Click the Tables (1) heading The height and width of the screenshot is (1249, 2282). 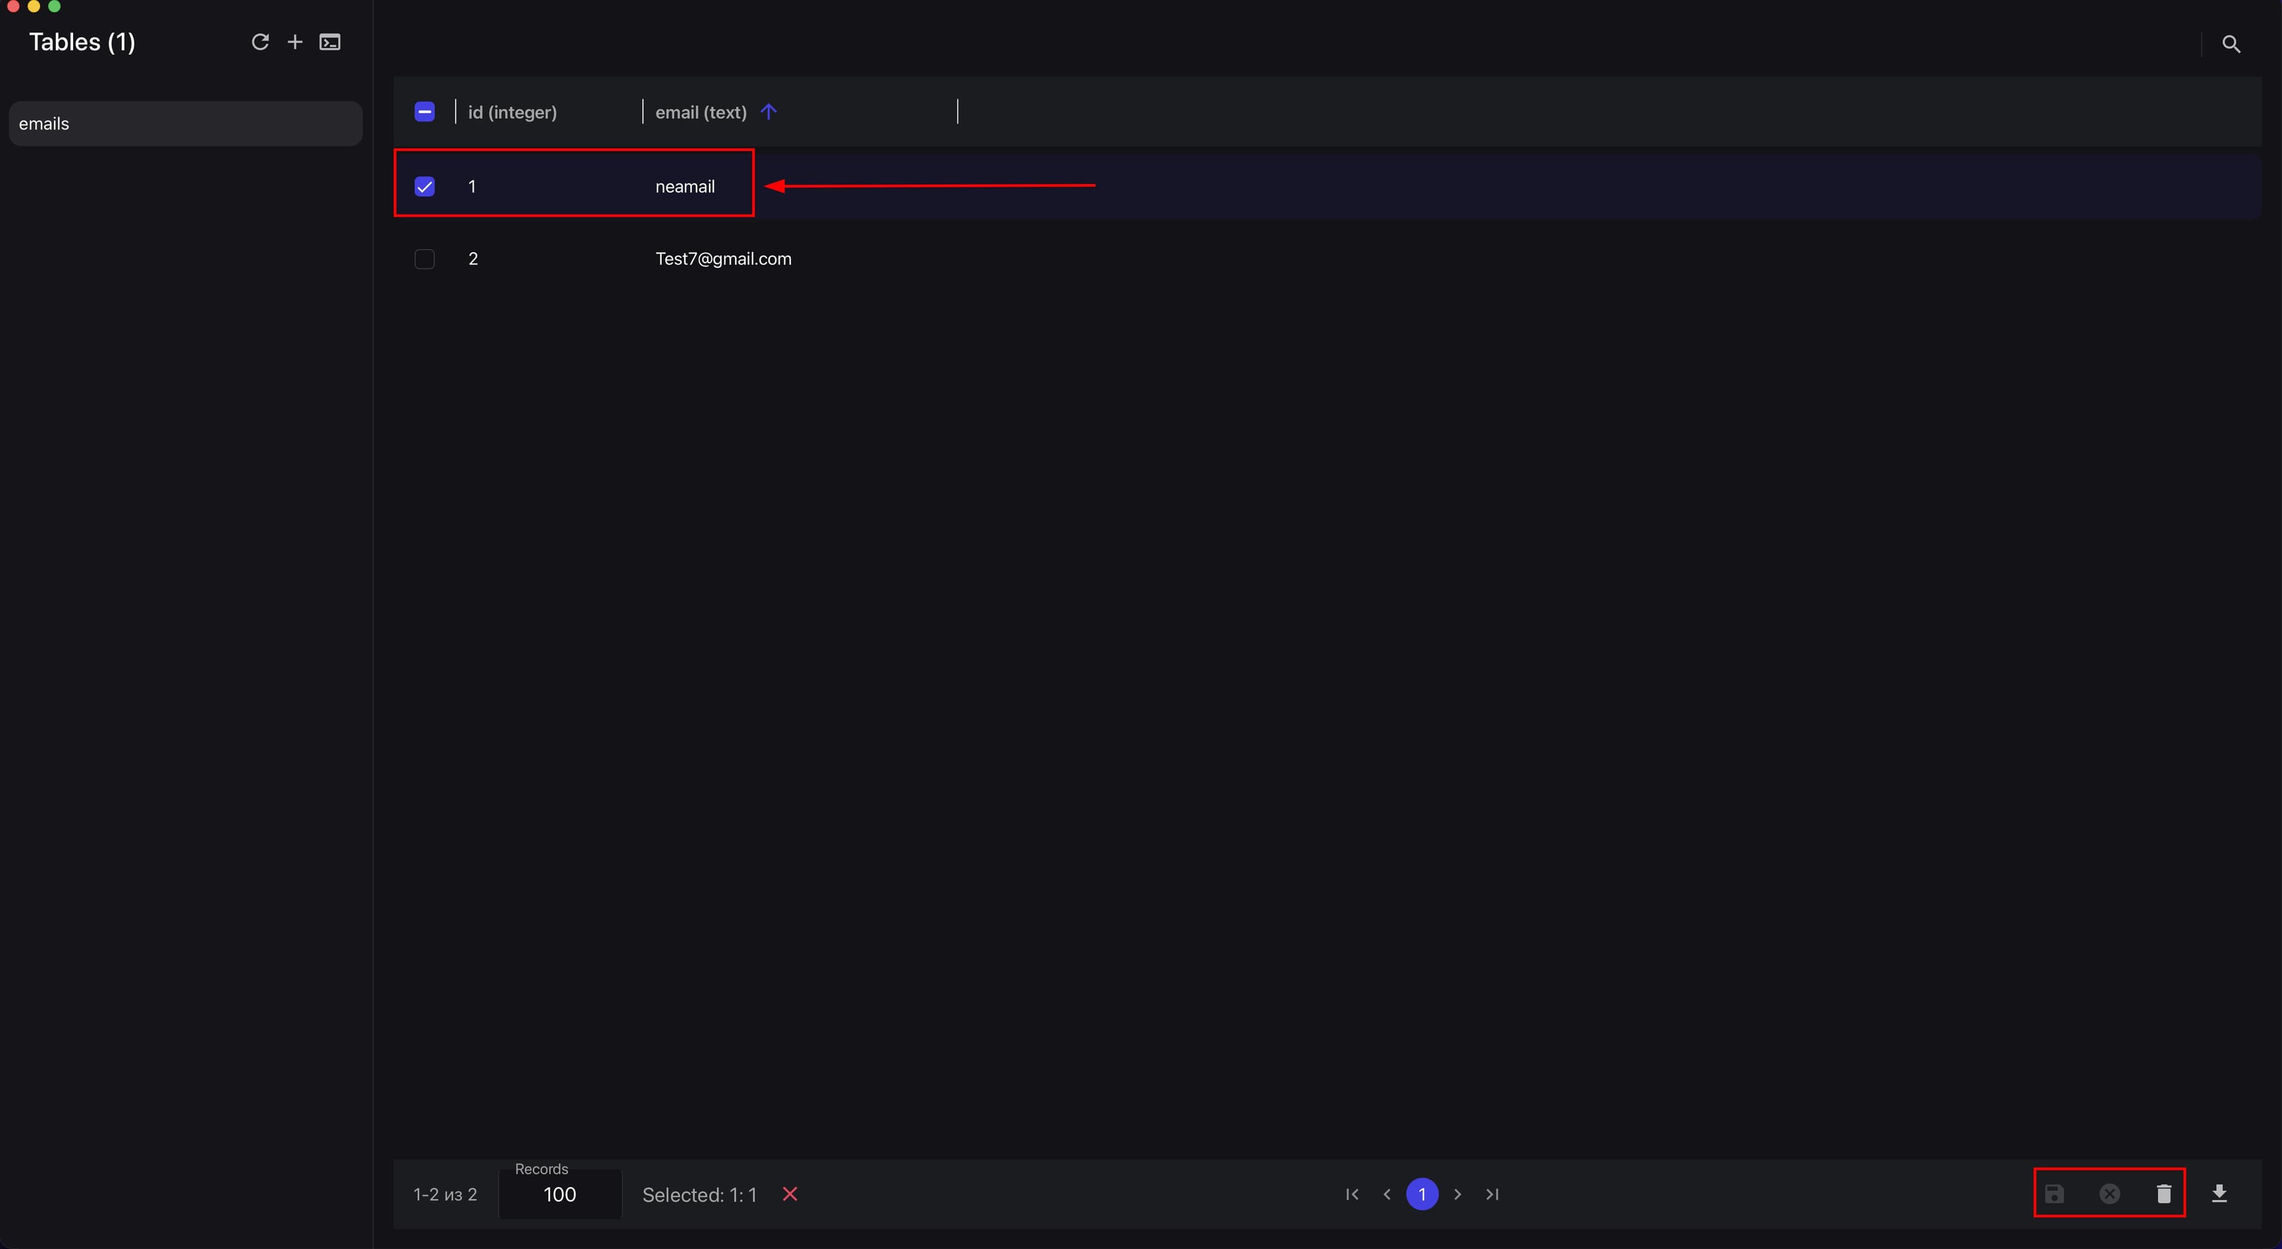click(81, 42)
